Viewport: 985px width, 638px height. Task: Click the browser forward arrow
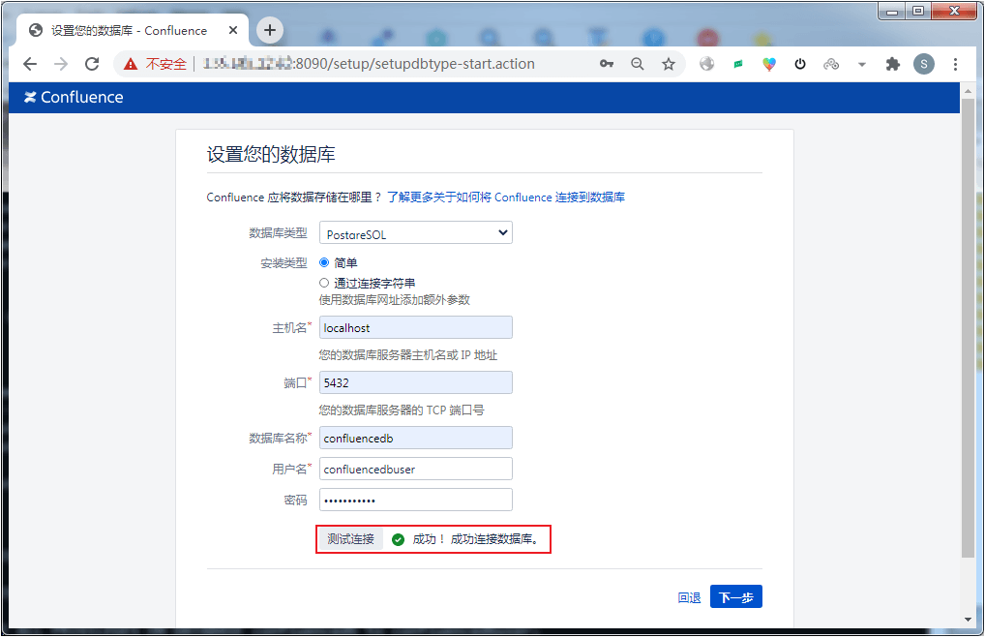click(x=60, y=64)
